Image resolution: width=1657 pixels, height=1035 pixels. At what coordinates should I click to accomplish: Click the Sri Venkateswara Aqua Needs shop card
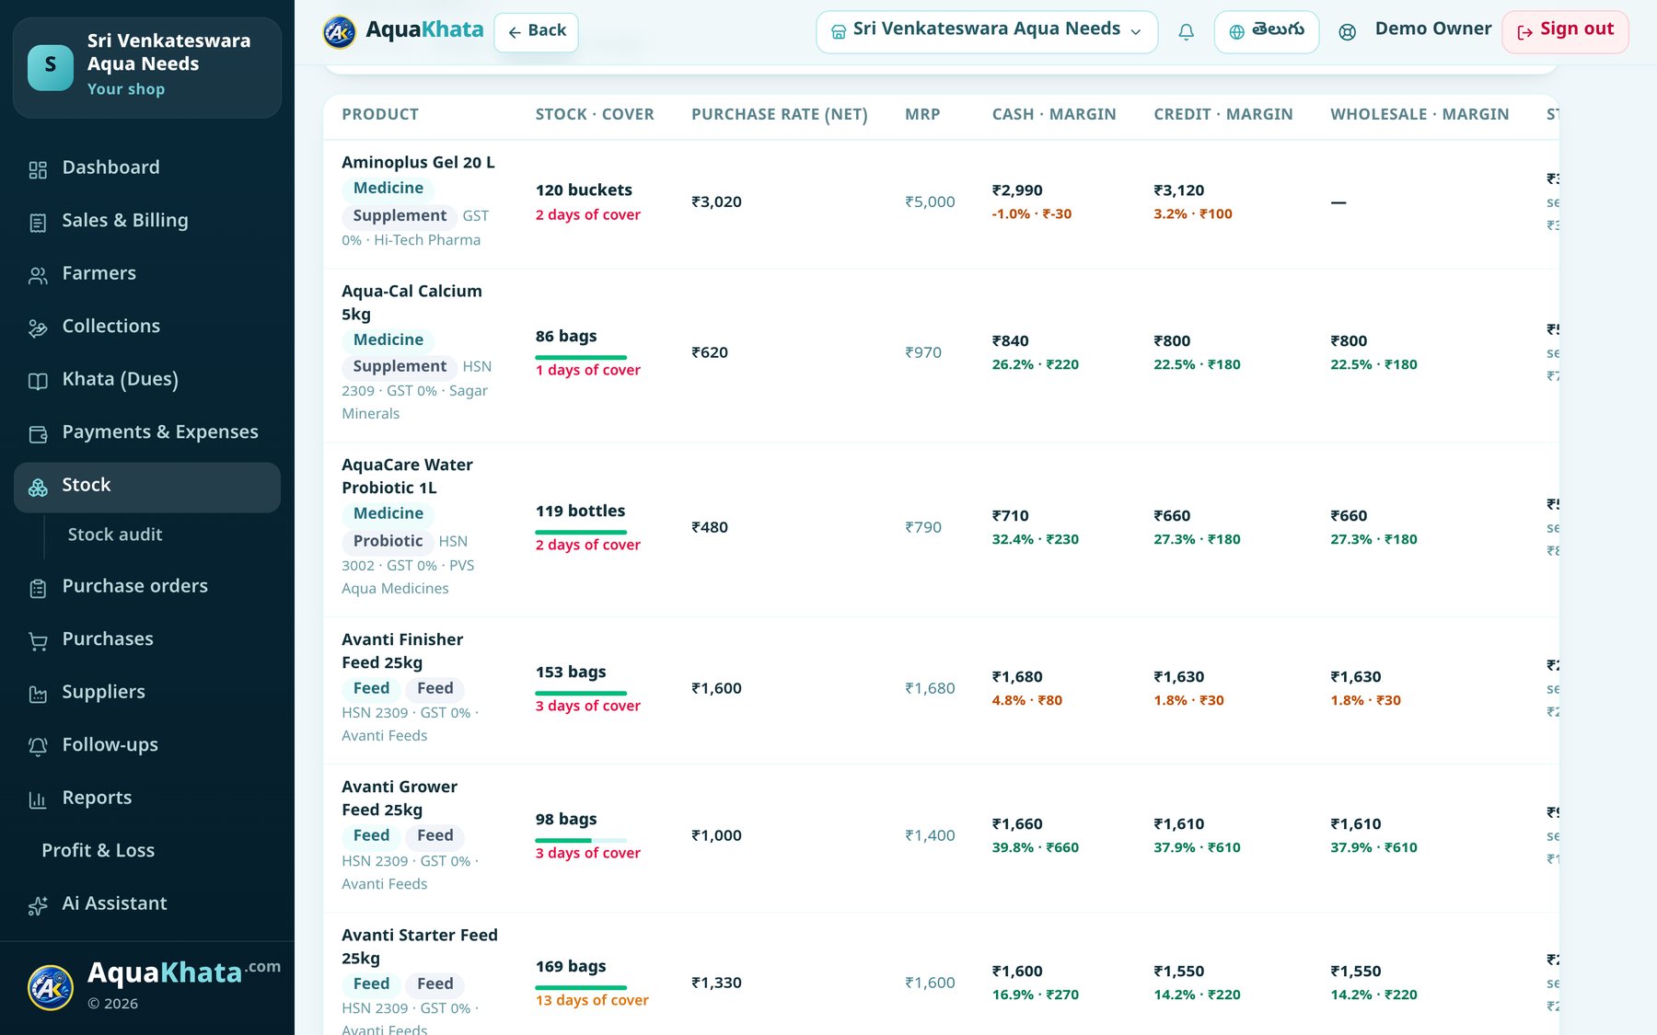coord(147,67)
